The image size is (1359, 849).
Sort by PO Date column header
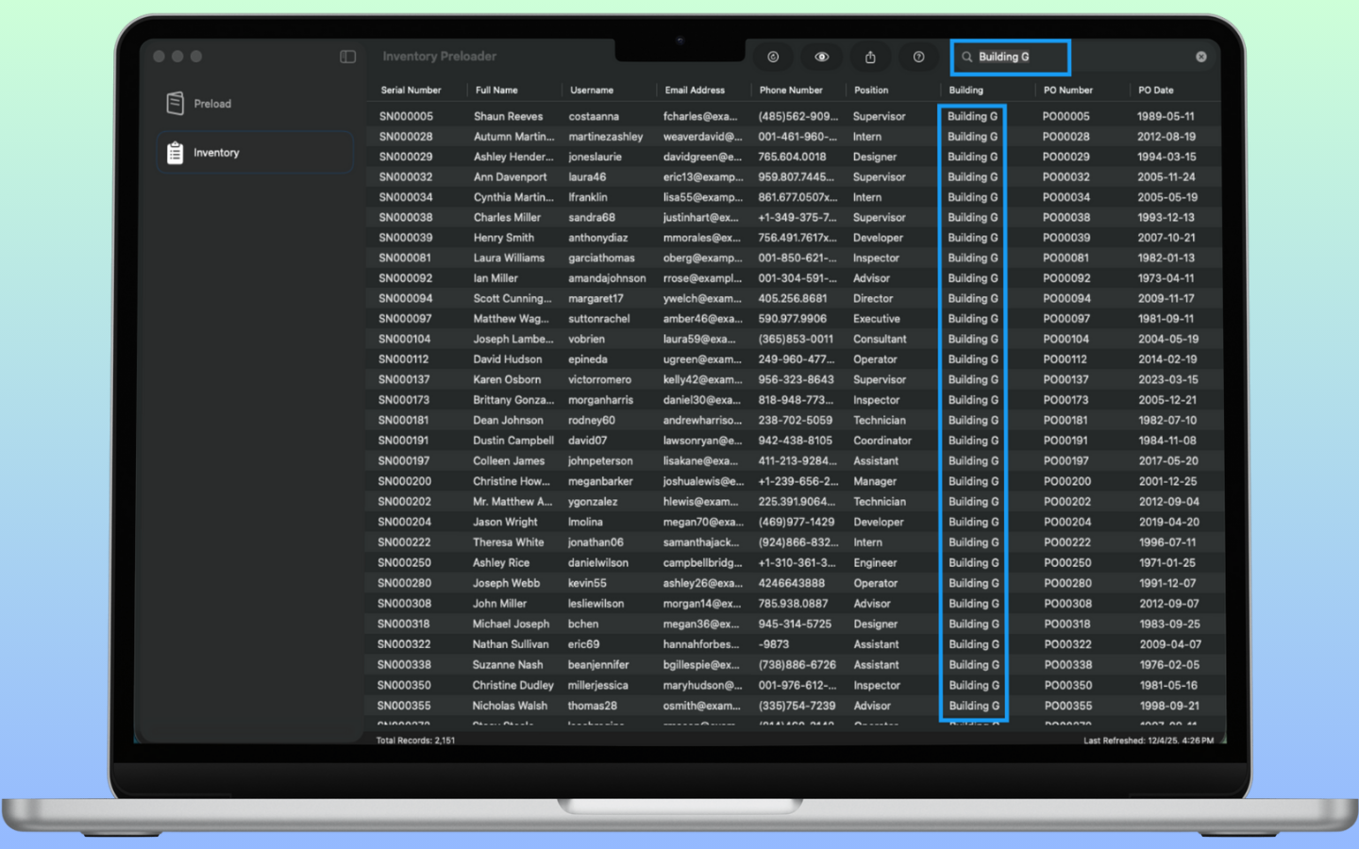(1155, 91)
